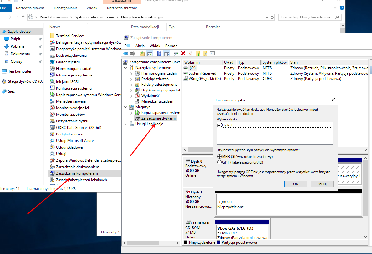
Task: Click Anuluj in Inicjowanie dysku dialog
Action: [322, 184]
